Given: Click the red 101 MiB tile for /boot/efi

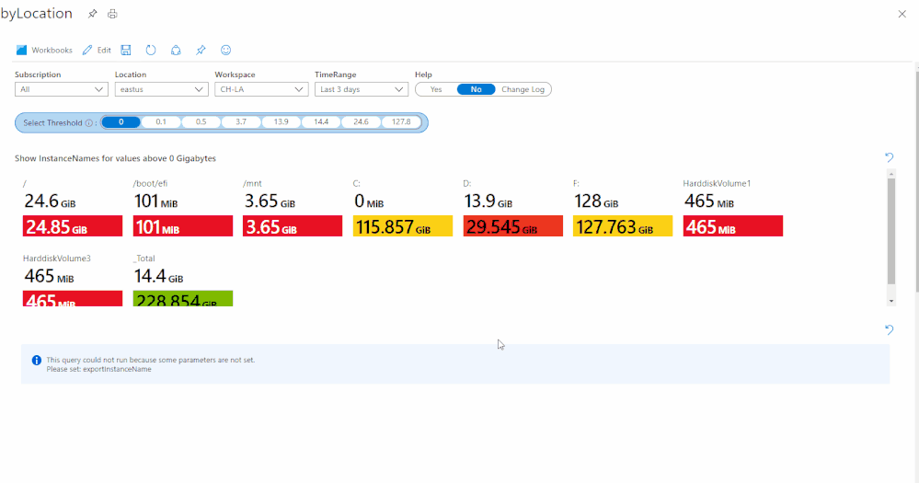Looking at the screenshot, I should tap(183, 225).
